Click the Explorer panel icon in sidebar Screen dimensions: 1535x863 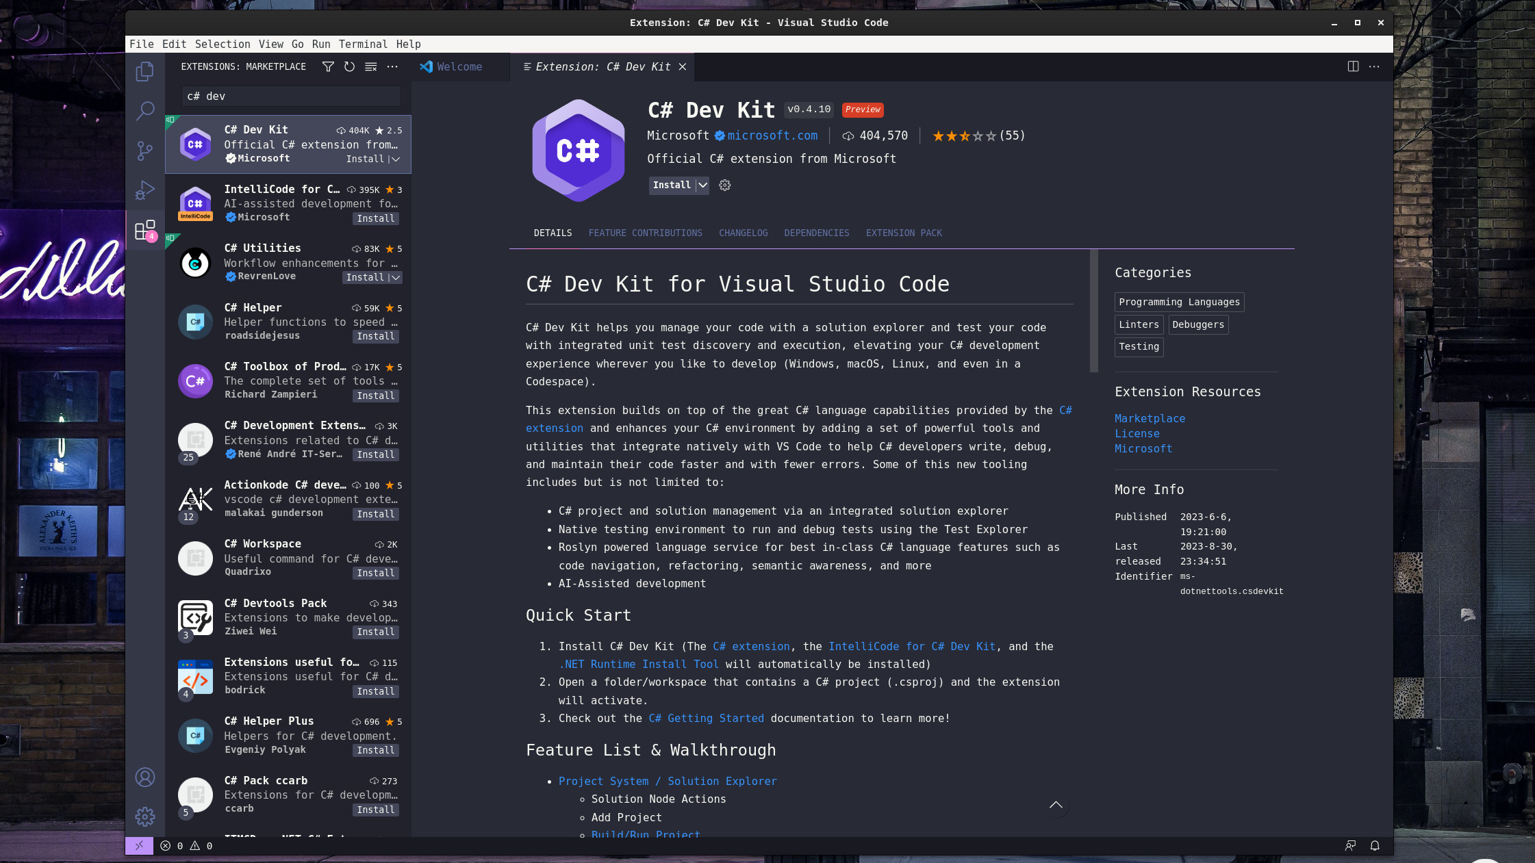point(145,72)
